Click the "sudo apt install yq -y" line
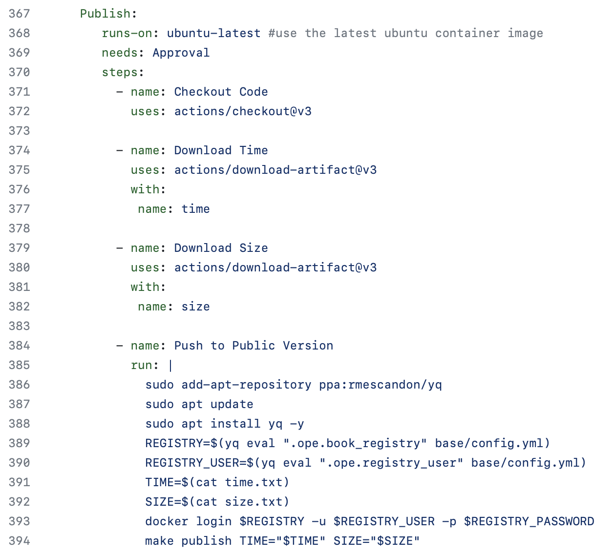 [x=225, y=424]
